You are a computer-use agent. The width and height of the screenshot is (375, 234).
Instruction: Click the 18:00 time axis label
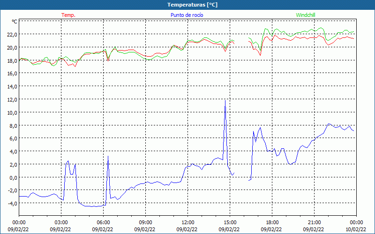[272, 223]
